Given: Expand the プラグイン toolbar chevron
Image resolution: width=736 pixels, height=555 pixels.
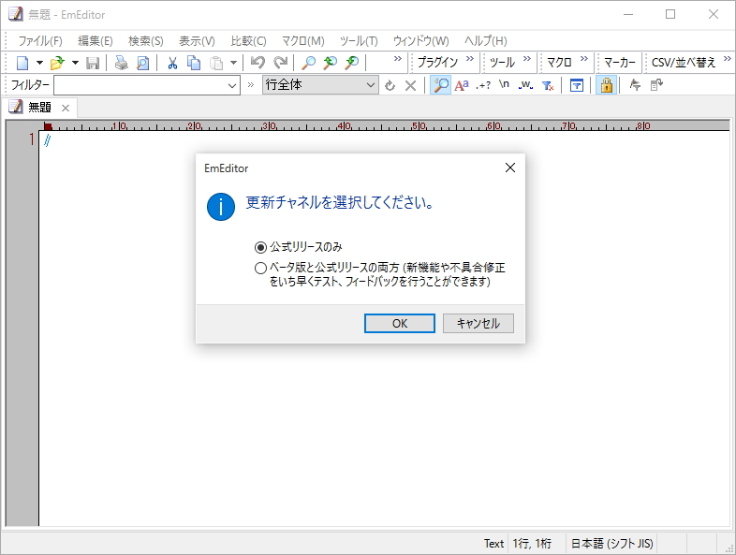Looking at the screenshot, I should pos(470,59).
